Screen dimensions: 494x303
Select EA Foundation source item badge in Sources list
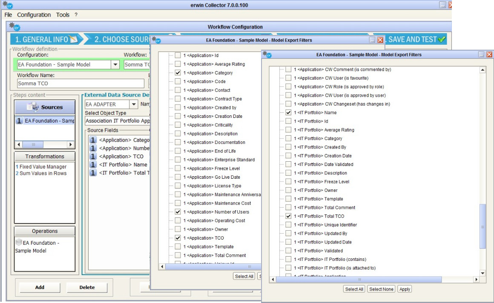click(19, 121)
